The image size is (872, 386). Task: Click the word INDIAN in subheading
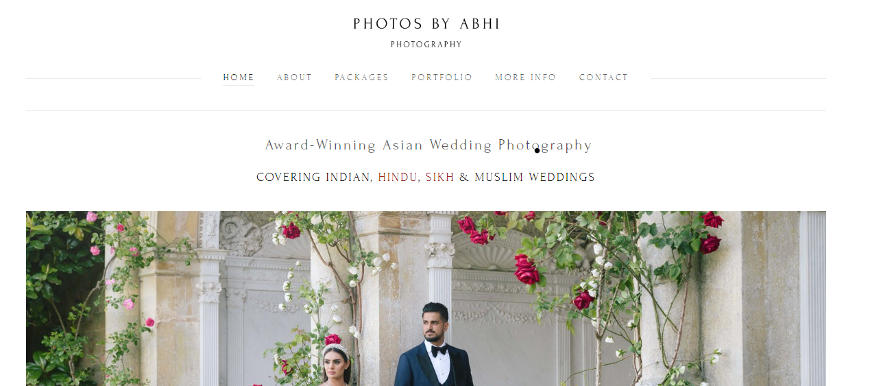tap(349, 178)
